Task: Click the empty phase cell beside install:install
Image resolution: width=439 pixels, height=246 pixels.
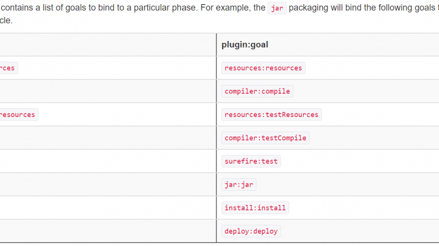Action: coord(108,208)
